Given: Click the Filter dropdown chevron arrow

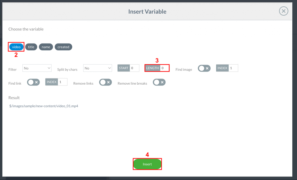Looking at the screenshot, I should click(x=49, y=68).
